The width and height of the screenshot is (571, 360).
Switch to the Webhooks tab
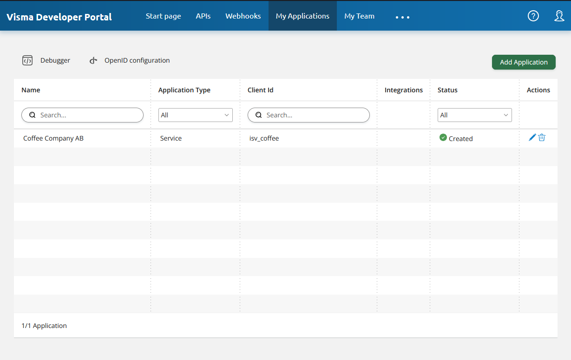(x=243, y=16)
